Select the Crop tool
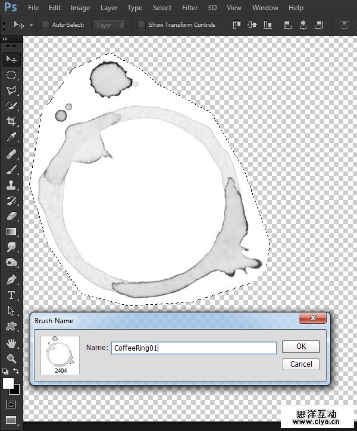 (11, 121)
